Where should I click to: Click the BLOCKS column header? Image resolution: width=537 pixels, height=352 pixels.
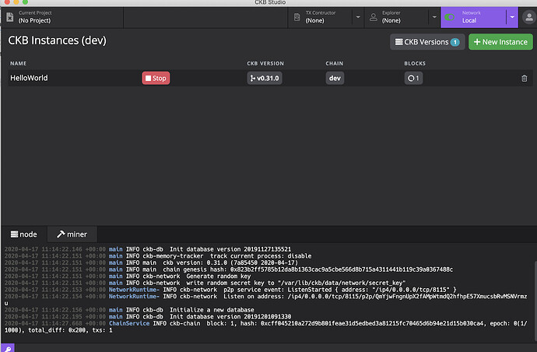tap(415, 63)
